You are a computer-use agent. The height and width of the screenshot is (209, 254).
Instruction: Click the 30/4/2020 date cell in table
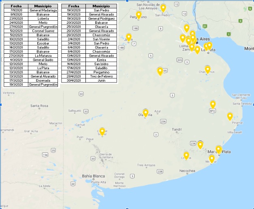click(74, 80)
